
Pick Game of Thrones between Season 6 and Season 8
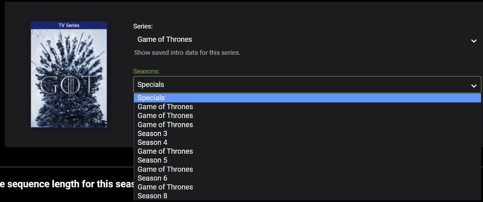pyautogui.click(x=165, y=187)
